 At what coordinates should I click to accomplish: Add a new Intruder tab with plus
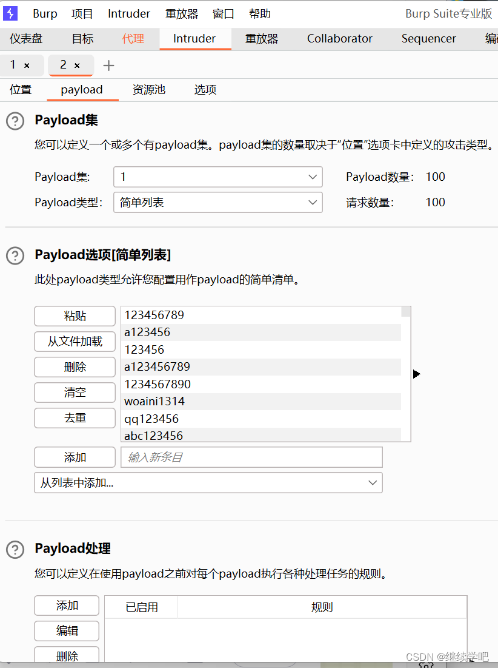pos(109,65)
